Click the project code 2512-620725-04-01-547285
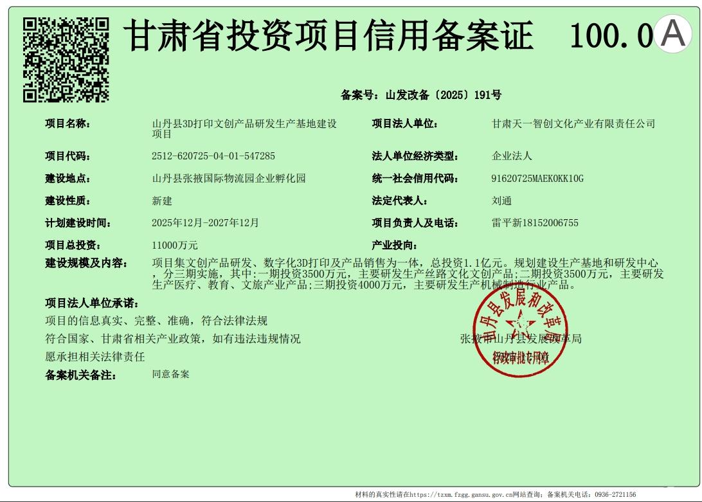 [x=213, y=156]
